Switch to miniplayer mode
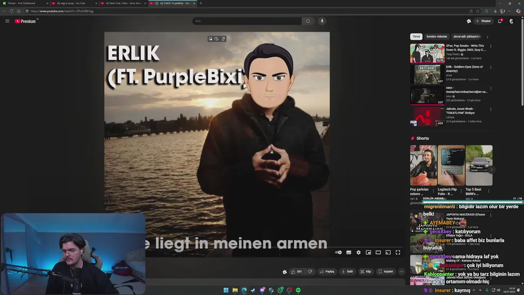 click(x=368, y=252)
